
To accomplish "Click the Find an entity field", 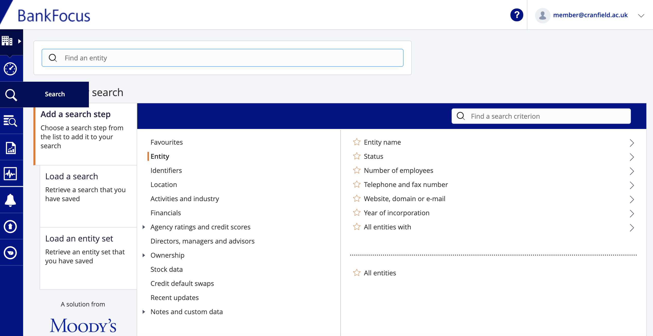I will click(222, 58).
